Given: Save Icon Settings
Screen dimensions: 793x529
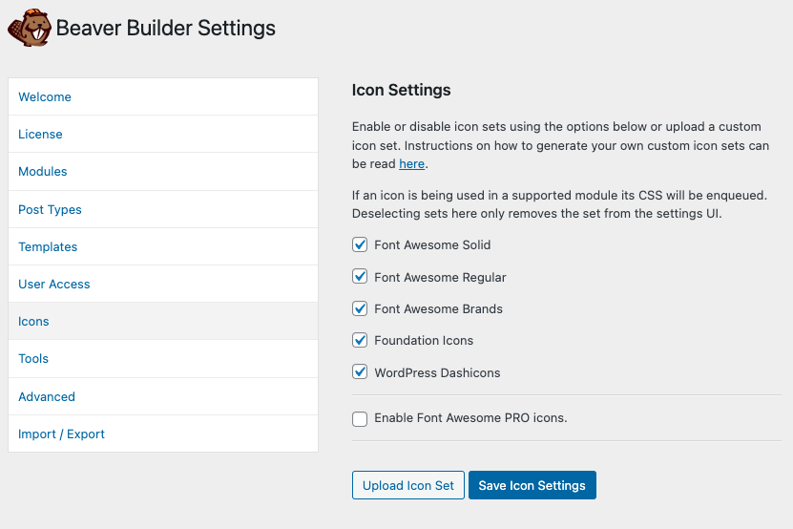Looking at the screenshot, I should (x=532, y=485).
